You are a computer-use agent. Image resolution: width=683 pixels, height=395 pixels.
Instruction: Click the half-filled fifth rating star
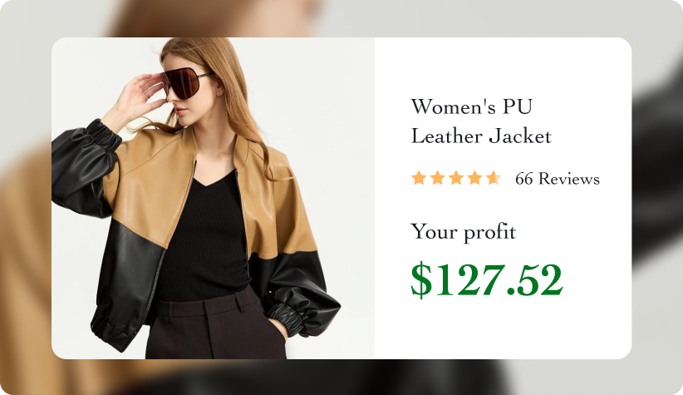click(494, 178)
